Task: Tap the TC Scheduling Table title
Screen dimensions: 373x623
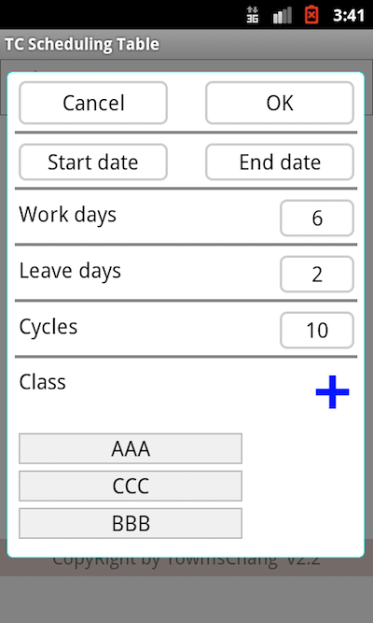Action: [82, 44]
